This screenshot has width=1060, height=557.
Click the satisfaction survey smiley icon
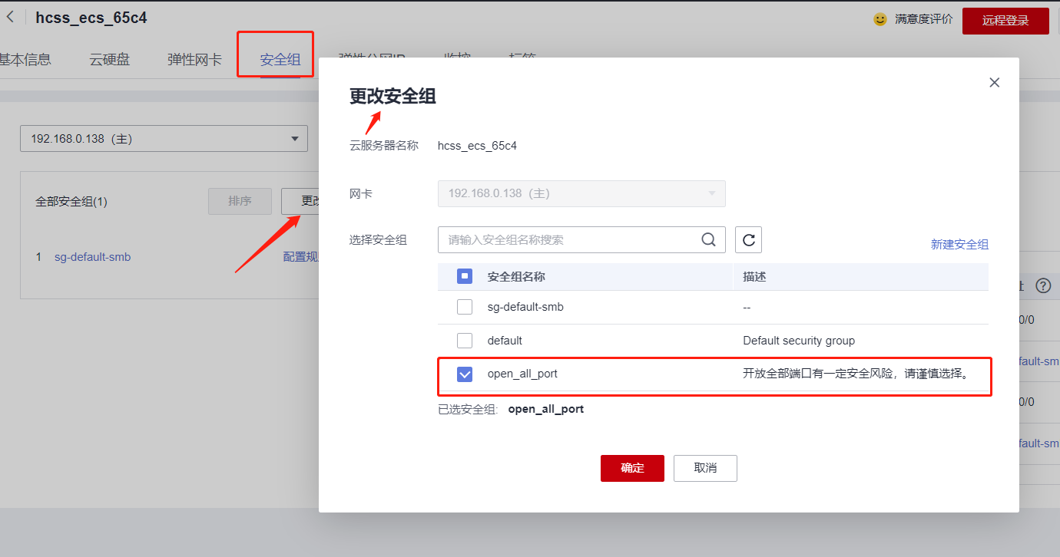(880, 19)
